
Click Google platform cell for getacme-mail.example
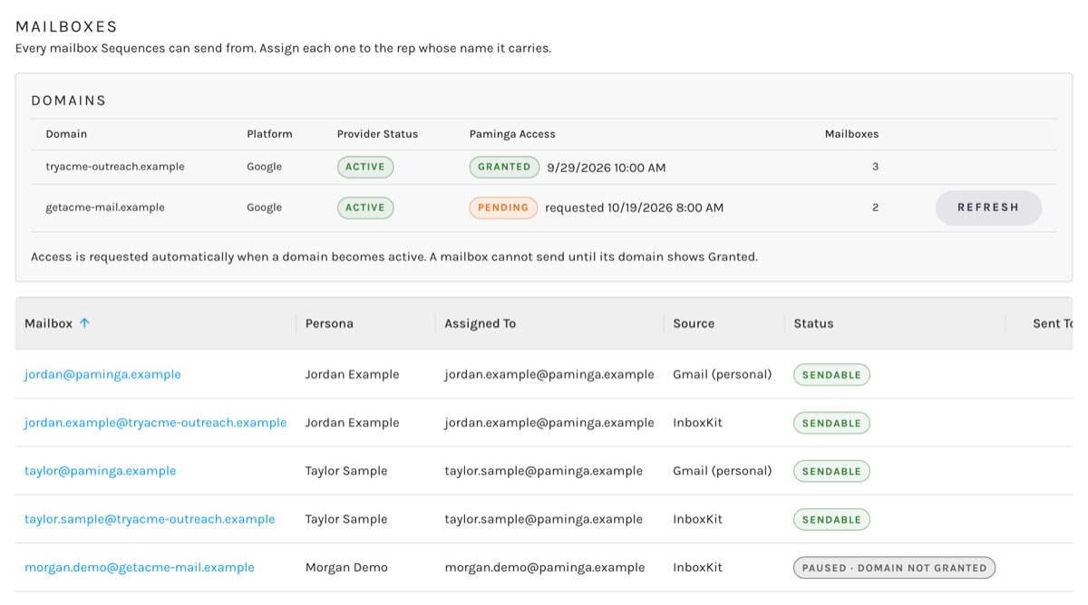tap(264, 207)
